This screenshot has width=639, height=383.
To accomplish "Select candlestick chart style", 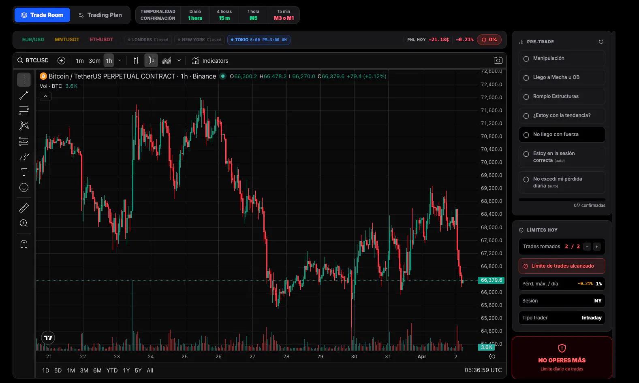I will (151, 60).
